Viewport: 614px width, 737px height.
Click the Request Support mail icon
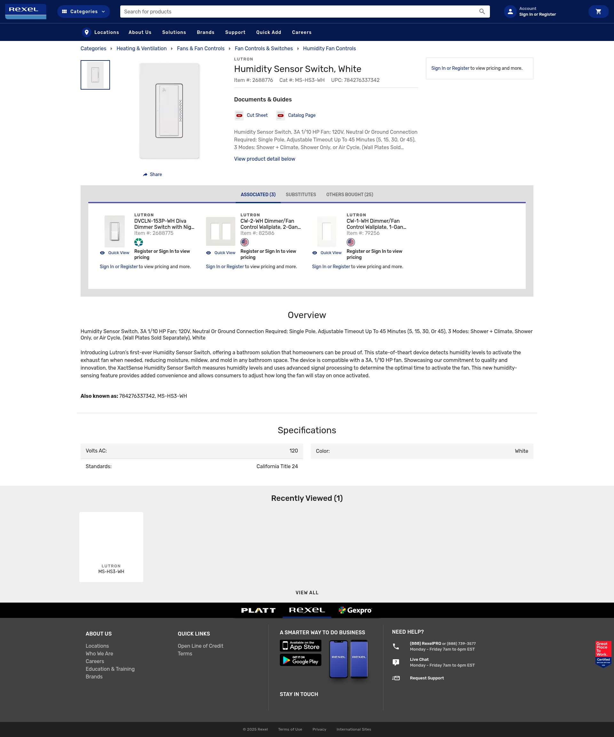[x=396, y=678]
